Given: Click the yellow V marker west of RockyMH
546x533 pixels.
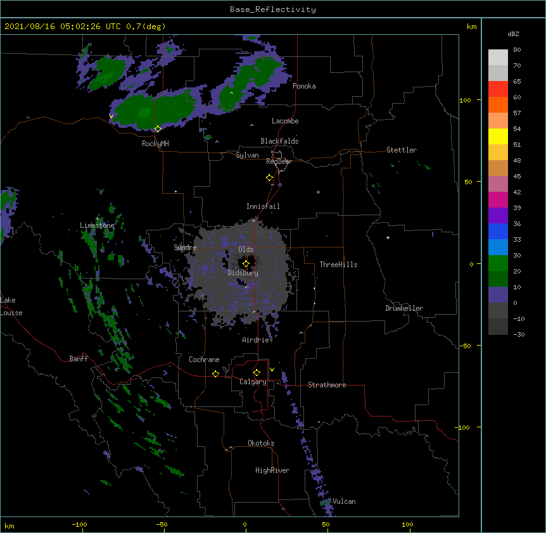Looking at the screenshot, I should coord(111,116).
